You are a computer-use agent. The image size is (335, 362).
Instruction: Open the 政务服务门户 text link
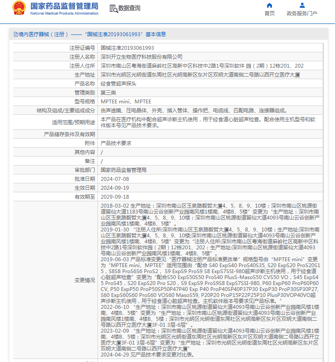(302, 14)
